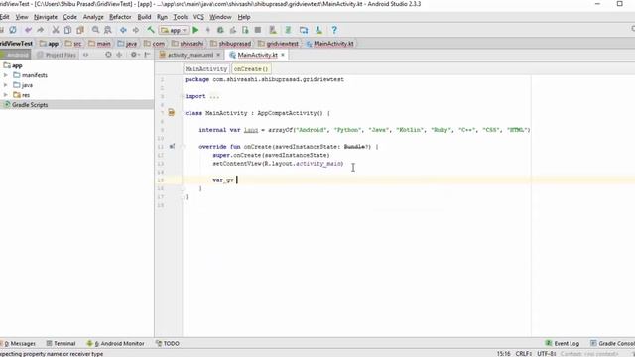Close the activity_main.xml tab
The height and width of the screenshot is (357, 635).
(218, 55)
